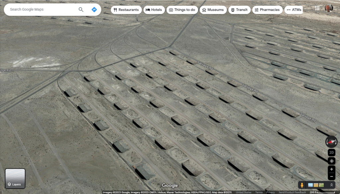
Task: Zoom in with the plus button
Action: click(x=332, y=169)
